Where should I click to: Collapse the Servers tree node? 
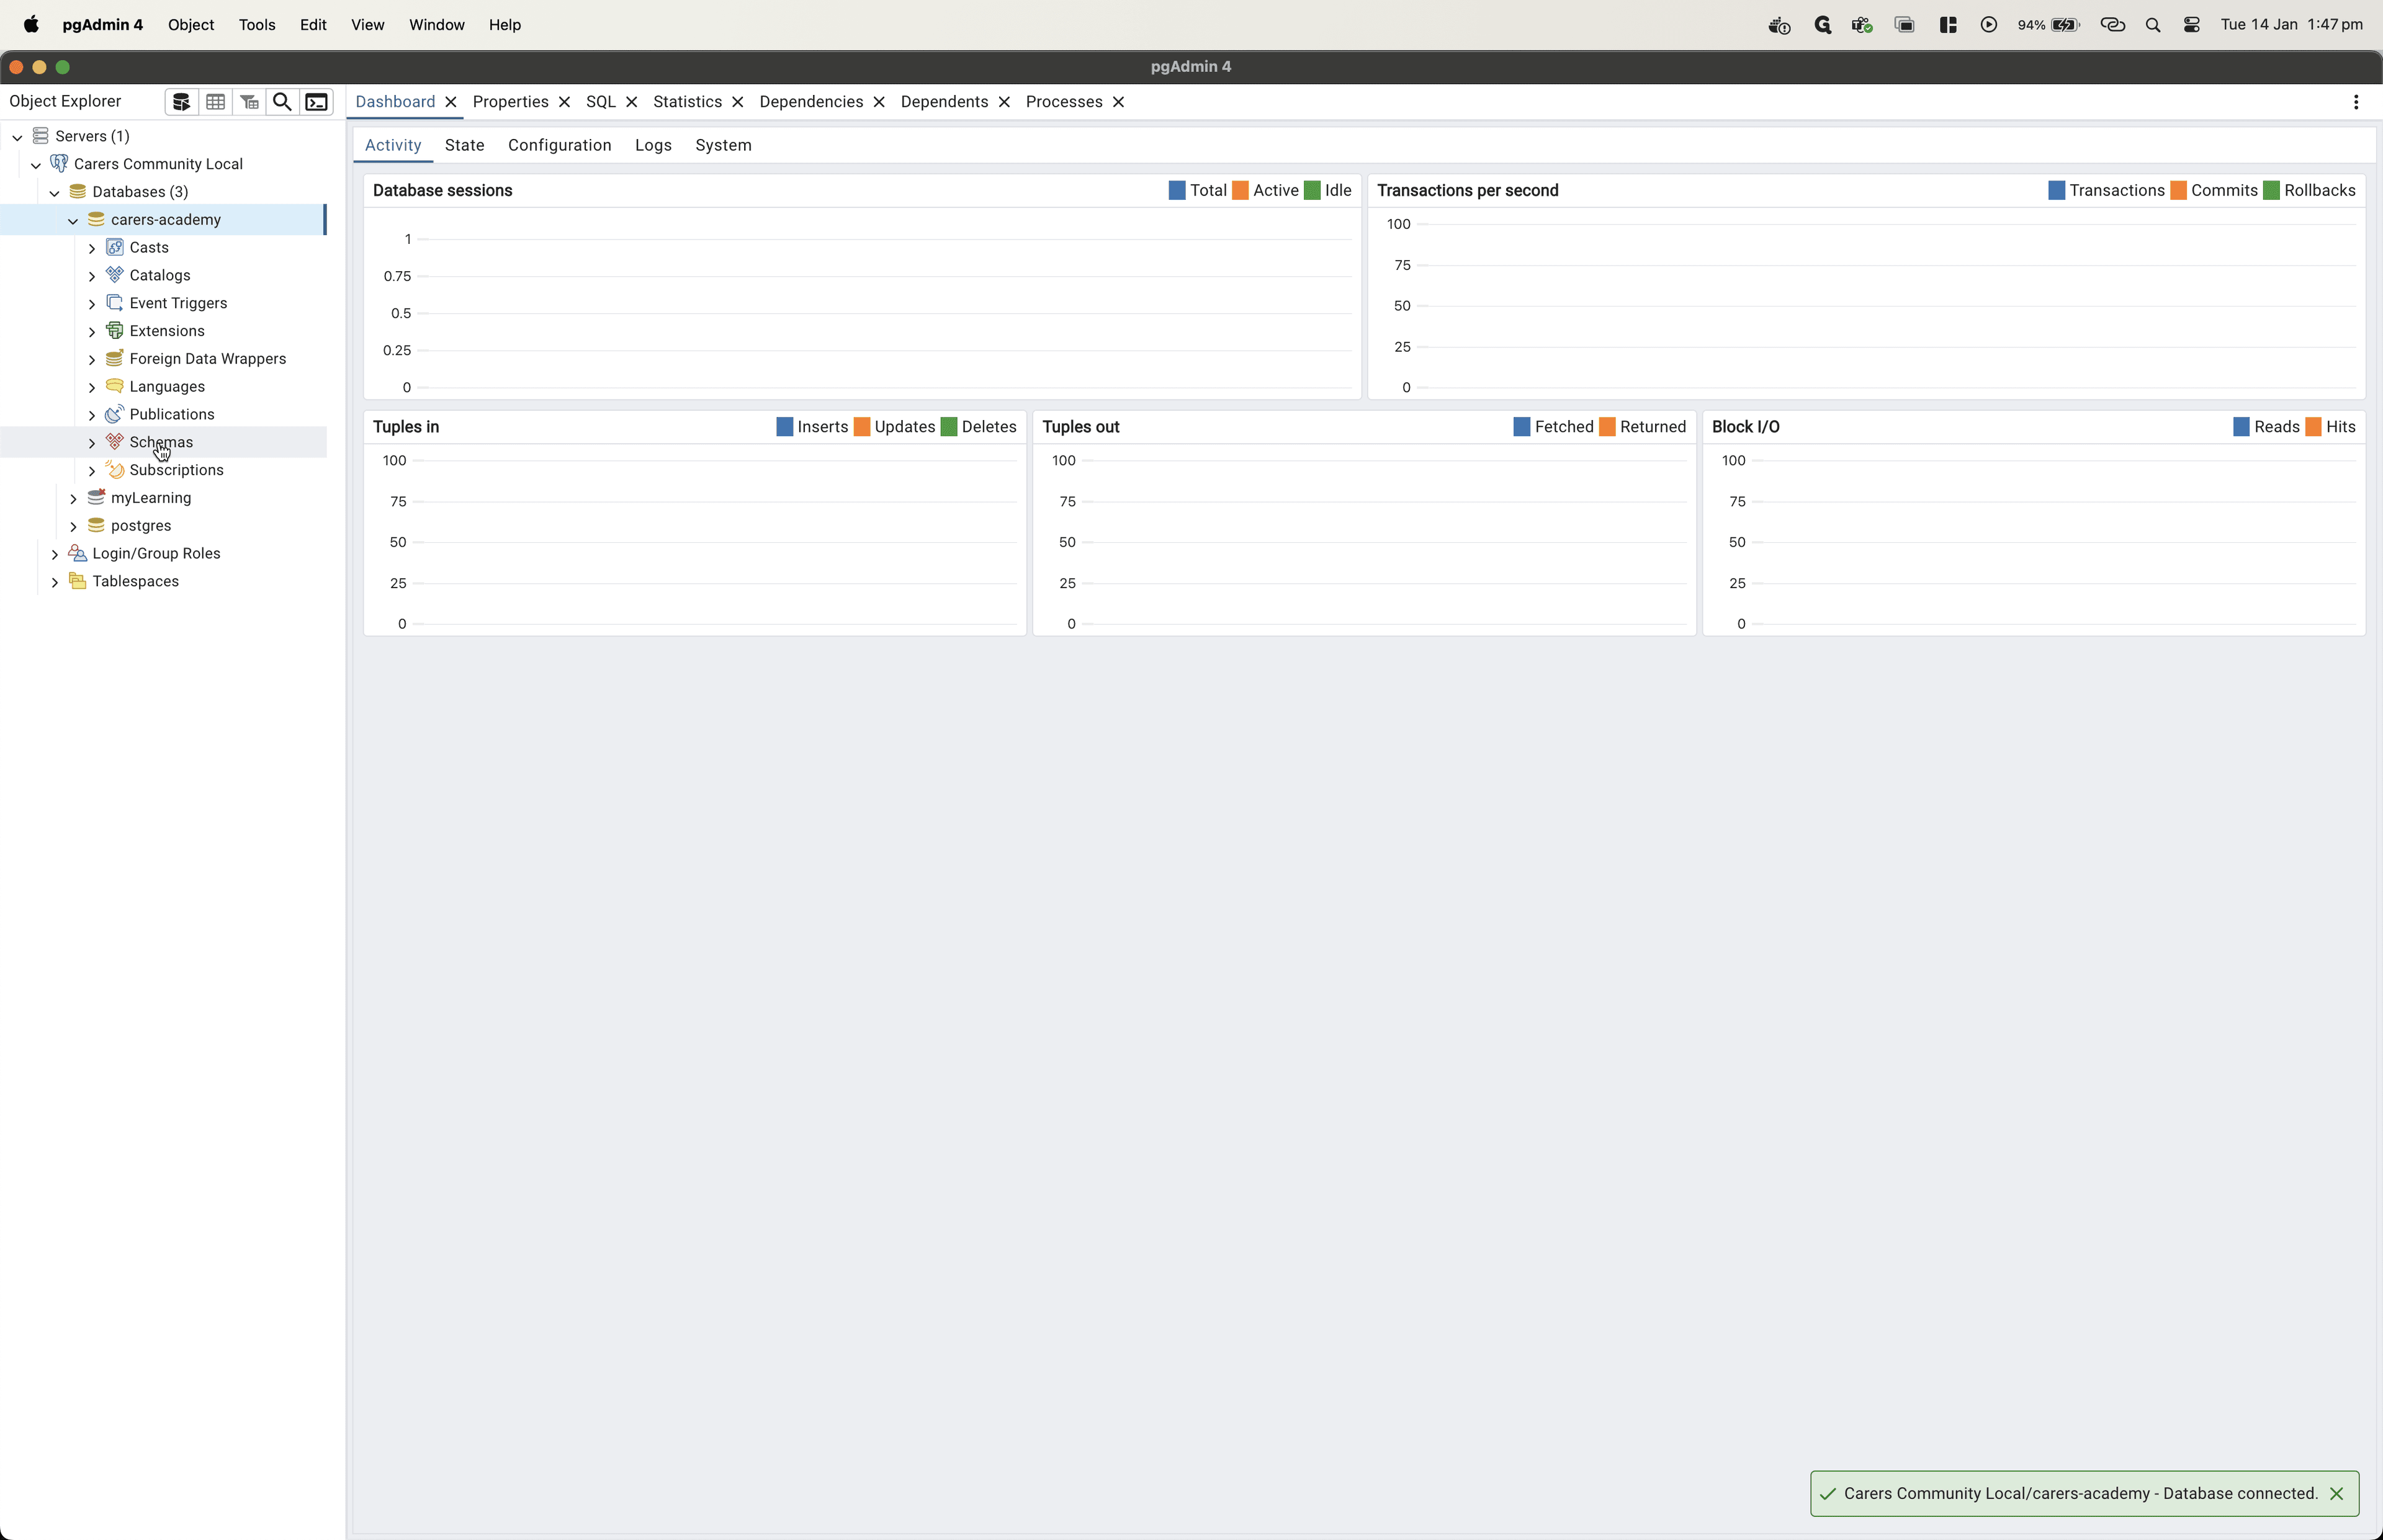pyautogui.click(x=17, y=137)
